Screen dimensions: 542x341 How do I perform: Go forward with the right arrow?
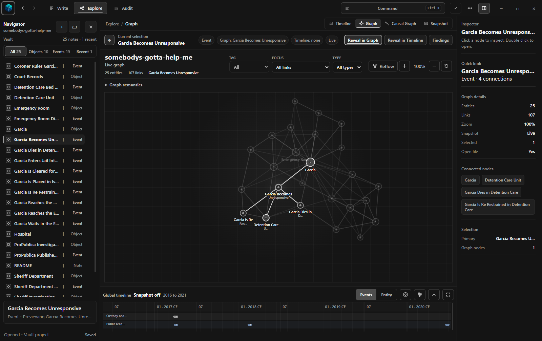34,8
